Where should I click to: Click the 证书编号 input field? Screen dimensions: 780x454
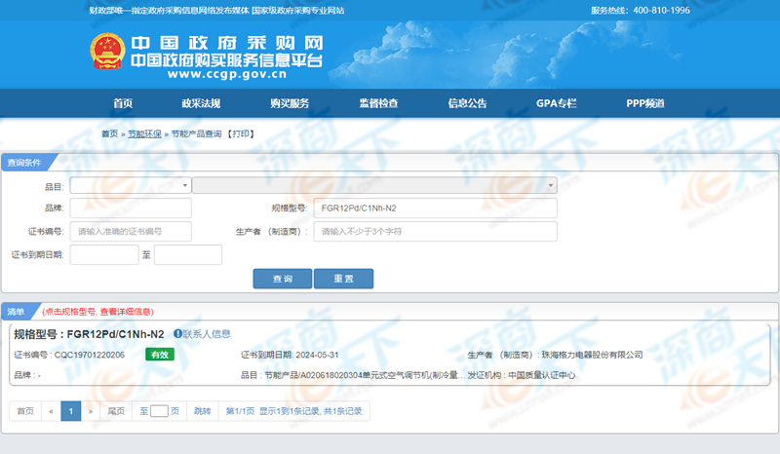tap(131, 232)
